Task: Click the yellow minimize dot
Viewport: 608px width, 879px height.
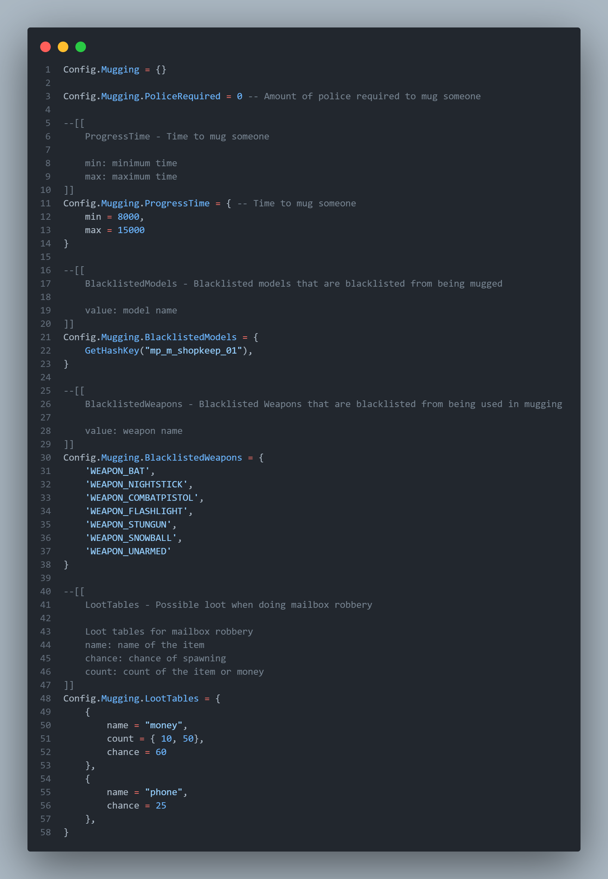Action: pos(63,47)
